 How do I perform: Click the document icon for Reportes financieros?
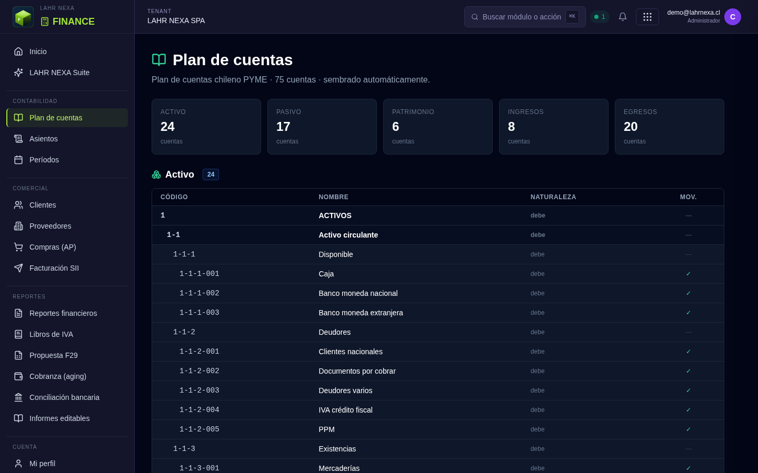(18, 313)
